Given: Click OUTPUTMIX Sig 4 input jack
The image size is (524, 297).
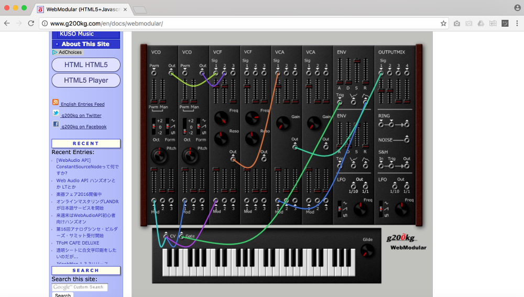Looking at the screenshot, I should [407, 73].
